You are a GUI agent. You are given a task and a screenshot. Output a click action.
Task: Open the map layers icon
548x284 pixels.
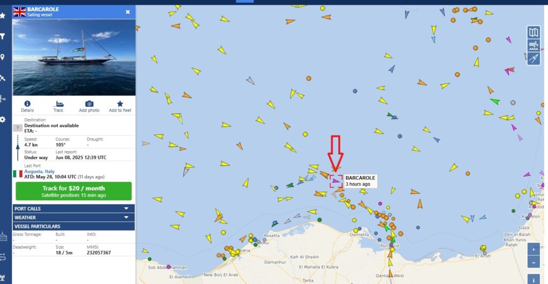tap(534, 33)
